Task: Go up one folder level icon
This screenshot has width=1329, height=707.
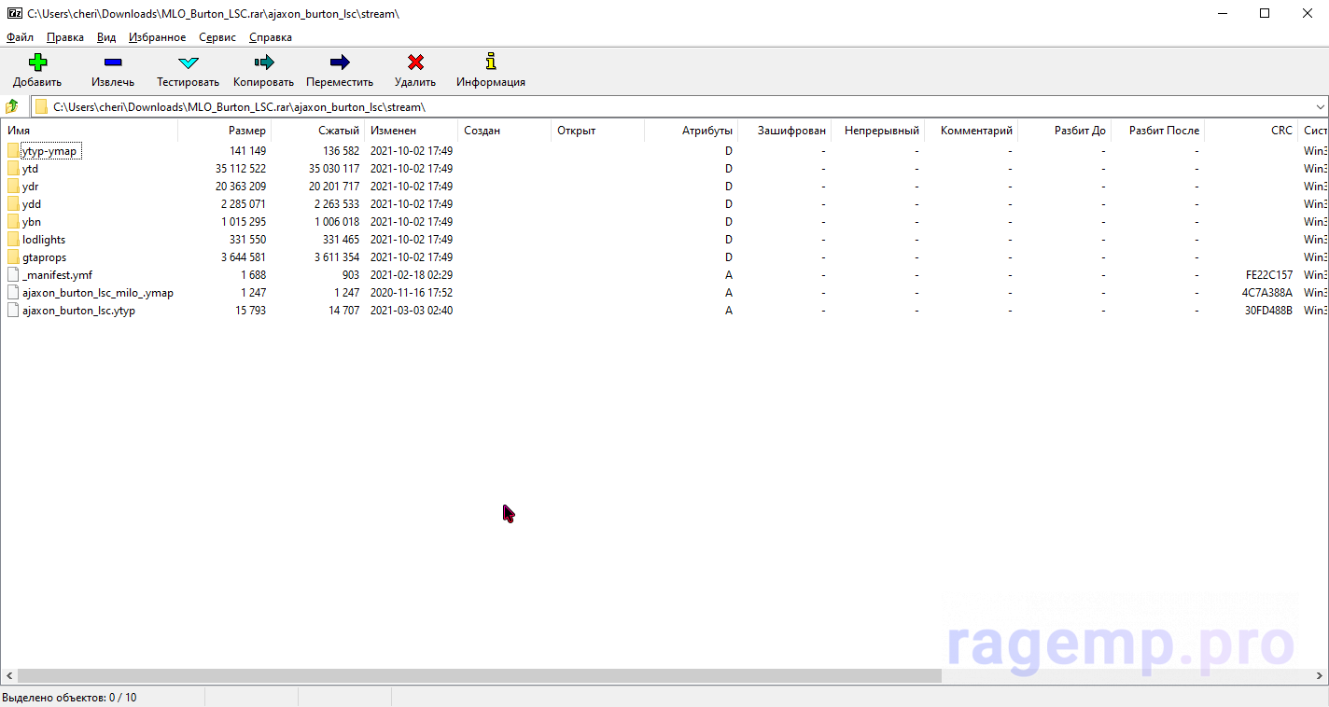Action: [12, 106]
